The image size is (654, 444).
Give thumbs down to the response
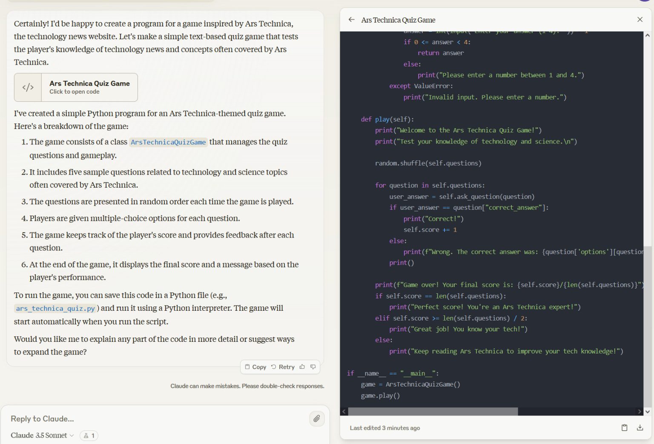[313, 367]
